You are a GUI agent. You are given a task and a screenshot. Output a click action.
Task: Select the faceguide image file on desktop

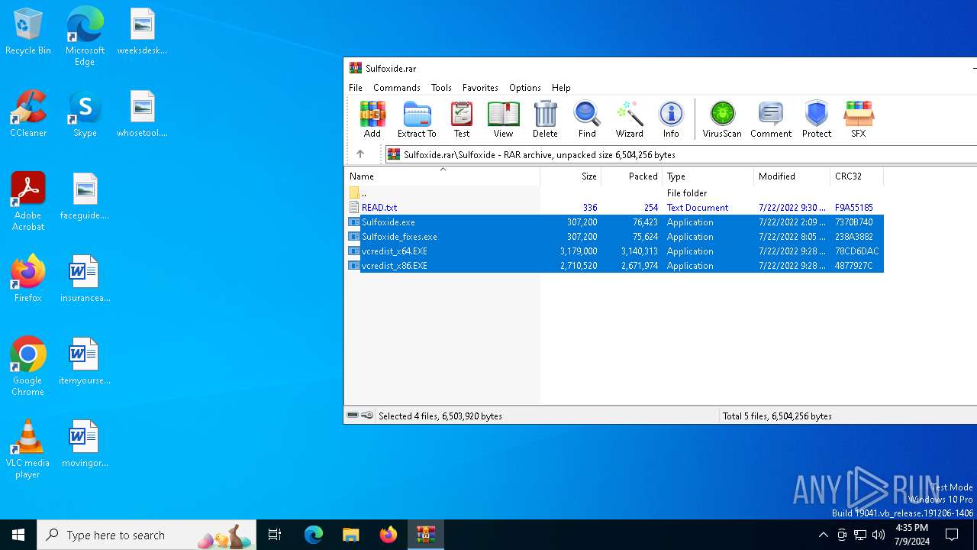[x=85, y=197]
